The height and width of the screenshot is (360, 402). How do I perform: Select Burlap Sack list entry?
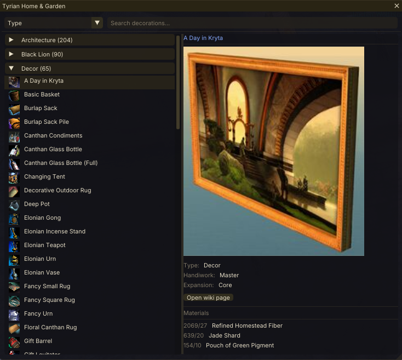[90, 110]
